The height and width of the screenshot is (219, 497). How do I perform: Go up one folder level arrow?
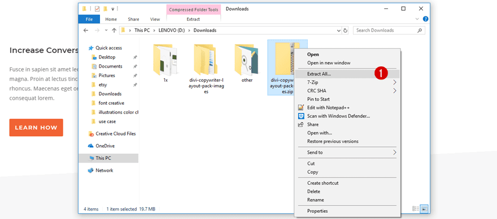[114, 30]
